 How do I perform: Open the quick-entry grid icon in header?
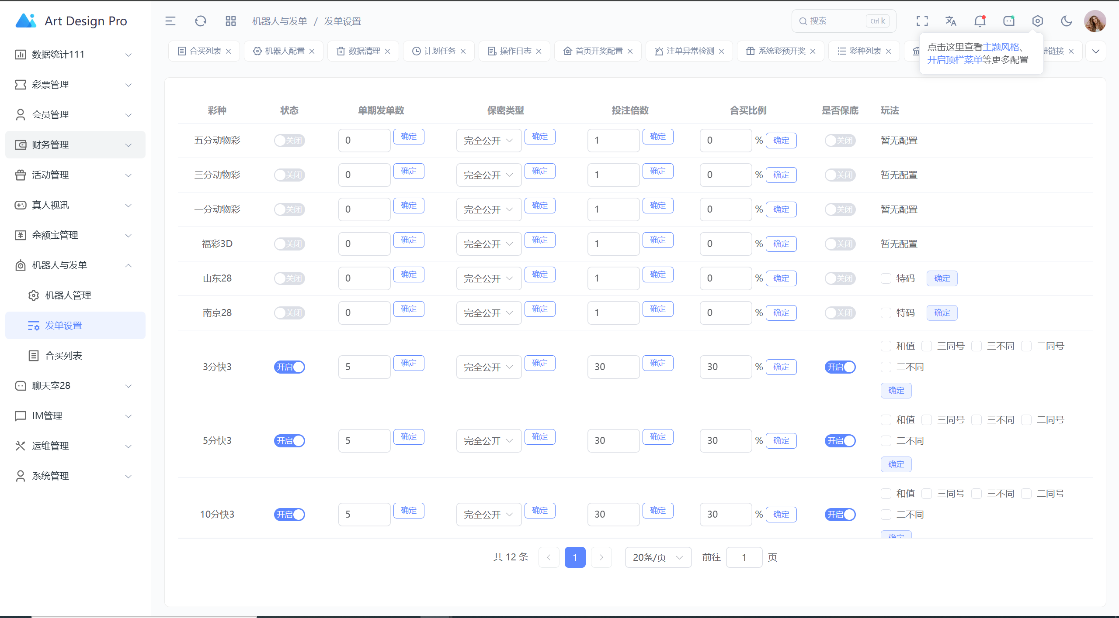230,21
